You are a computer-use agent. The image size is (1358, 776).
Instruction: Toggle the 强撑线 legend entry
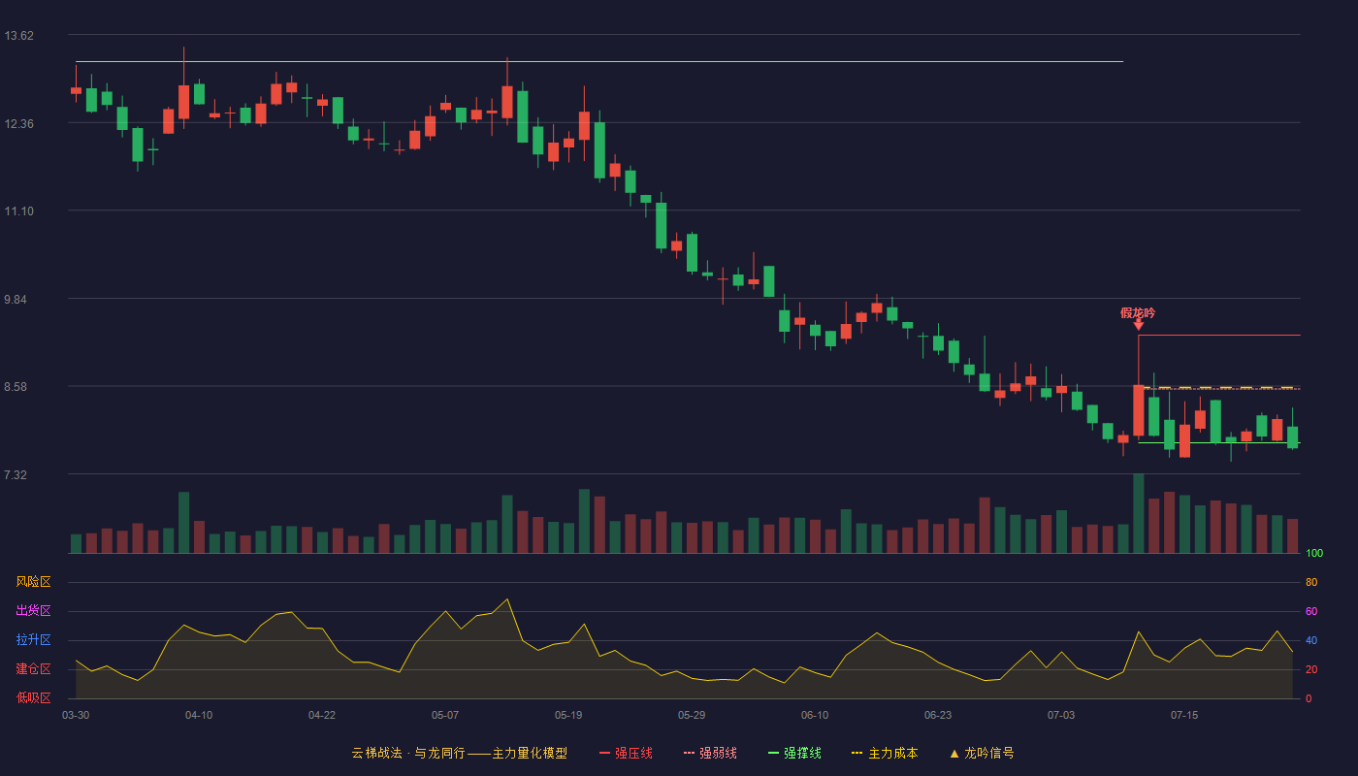(794, 753)
